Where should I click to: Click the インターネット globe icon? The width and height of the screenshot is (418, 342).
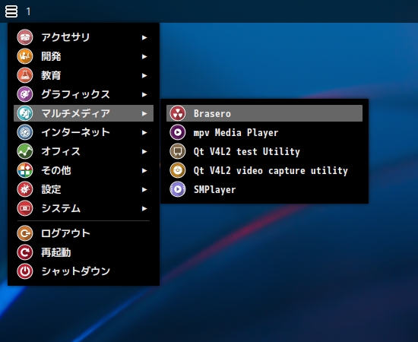(x=25, y=132)
